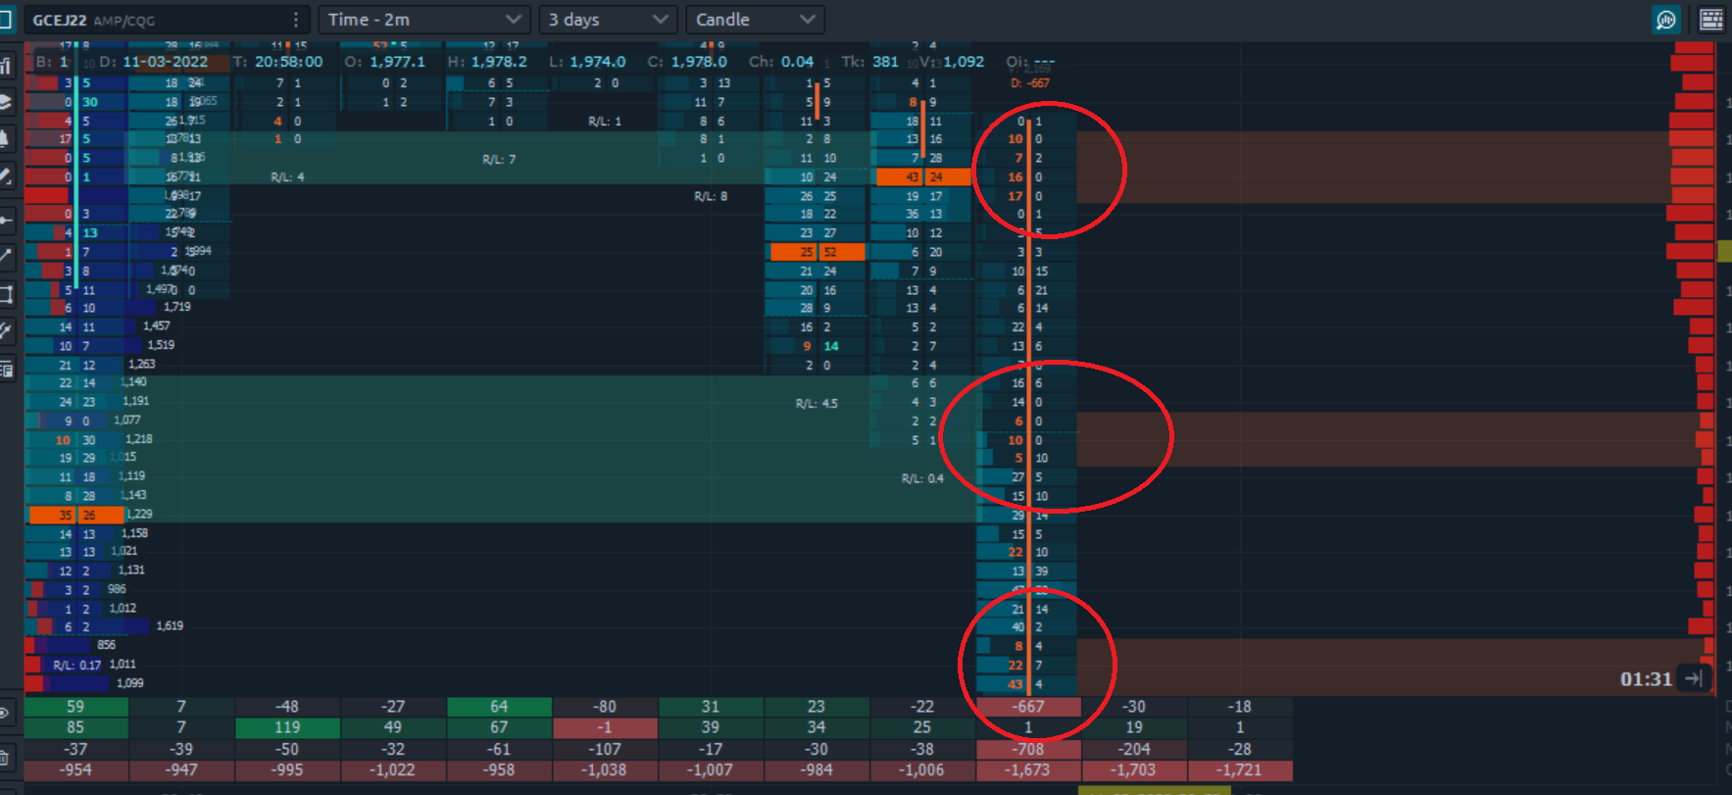The image size is (1732, 795).
Task: Click the D: -667 label above last bar
Action: (1030, 83)
